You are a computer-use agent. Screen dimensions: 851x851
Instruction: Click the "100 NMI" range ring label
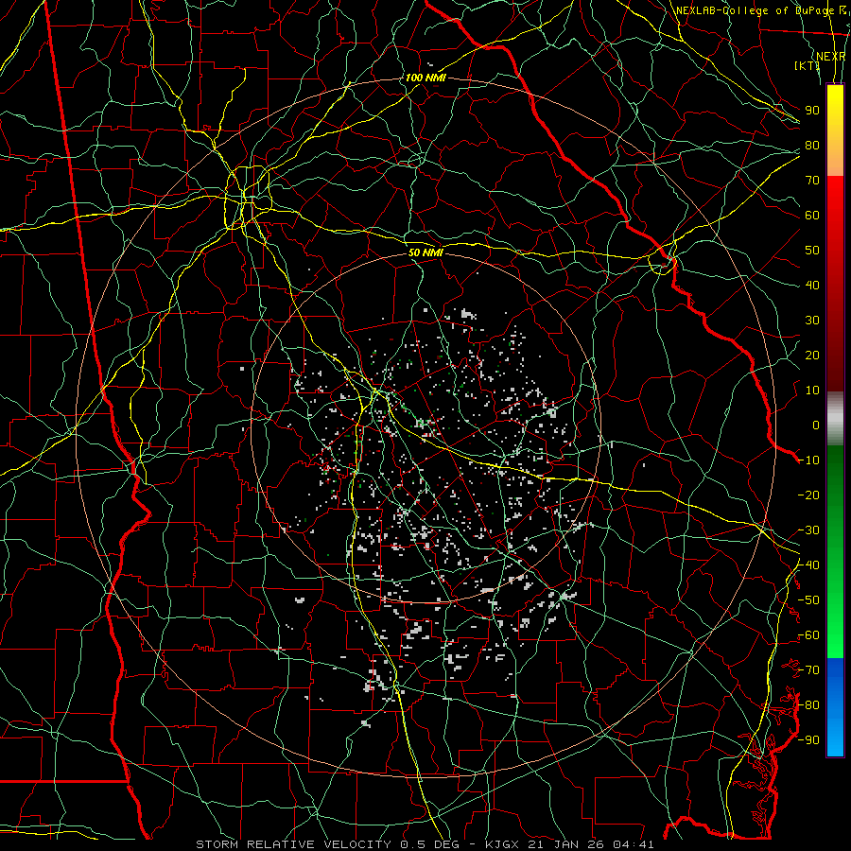pyautogui.click(x=425, y=78)
